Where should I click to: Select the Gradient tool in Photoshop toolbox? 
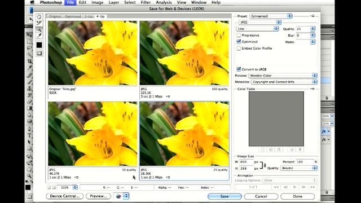(29, 108)
